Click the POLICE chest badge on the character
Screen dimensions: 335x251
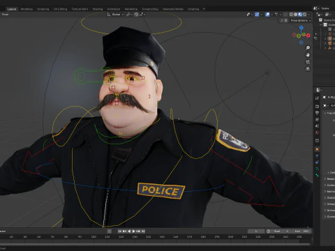pos(161,190)
